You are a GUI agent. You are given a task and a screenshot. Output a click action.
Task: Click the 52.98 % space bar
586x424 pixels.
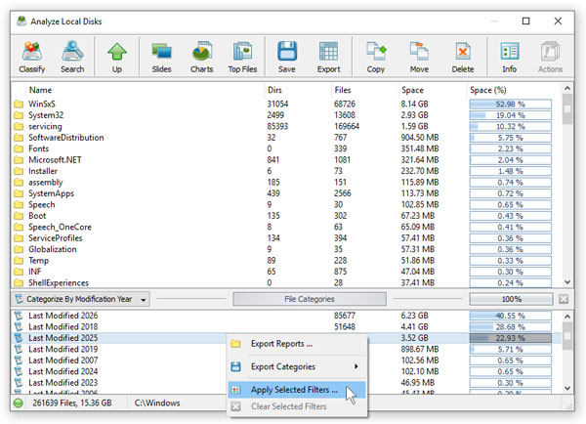pyautogui.click(x=511, y=104)
